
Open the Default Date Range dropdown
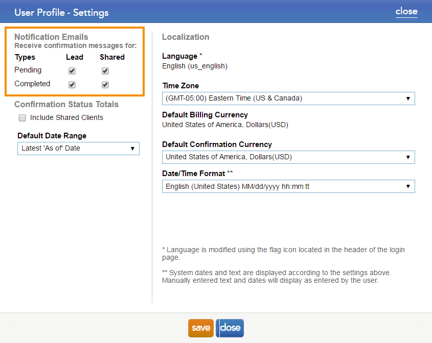[78, 149]
